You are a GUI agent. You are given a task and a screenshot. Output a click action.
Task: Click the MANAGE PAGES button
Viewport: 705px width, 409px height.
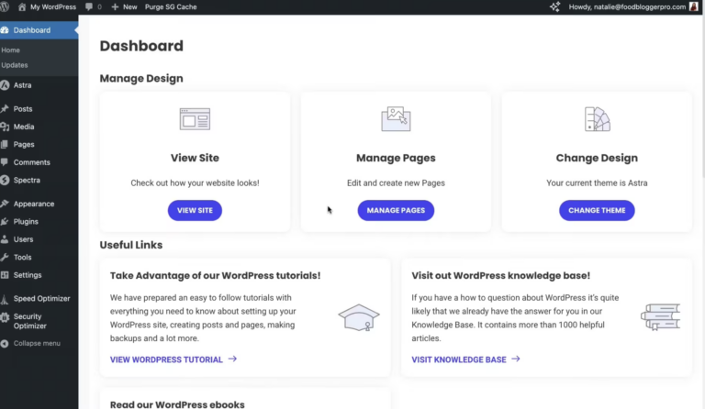(x=396, y=210)
